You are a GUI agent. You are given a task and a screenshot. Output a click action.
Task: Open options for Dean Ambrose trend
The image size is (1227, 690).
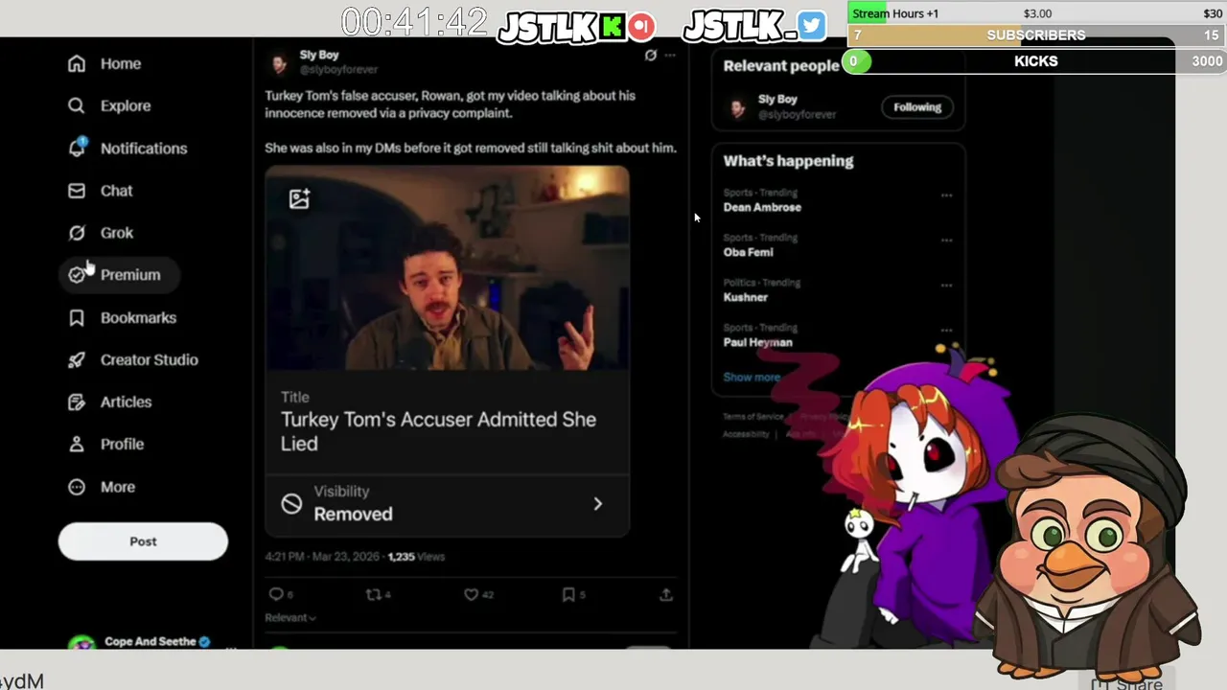coord(946,195)
